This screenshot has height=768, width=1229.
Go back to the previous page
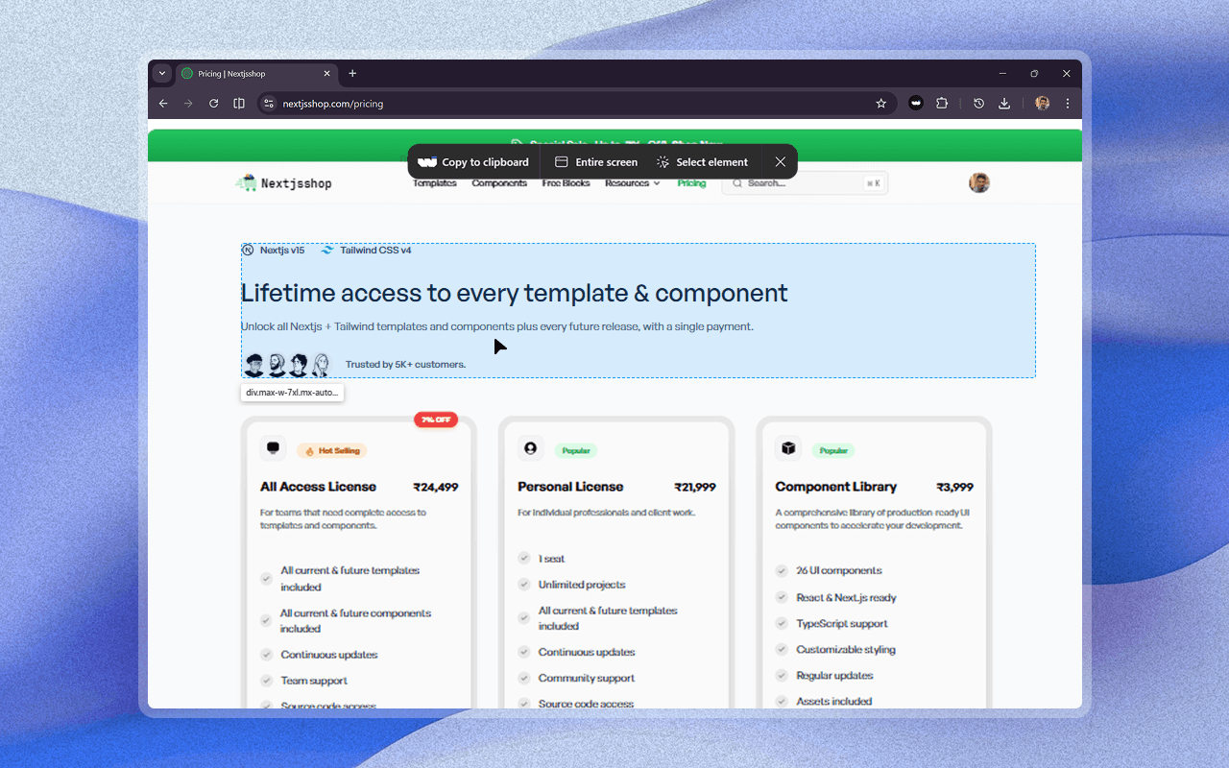click(163, 104)
